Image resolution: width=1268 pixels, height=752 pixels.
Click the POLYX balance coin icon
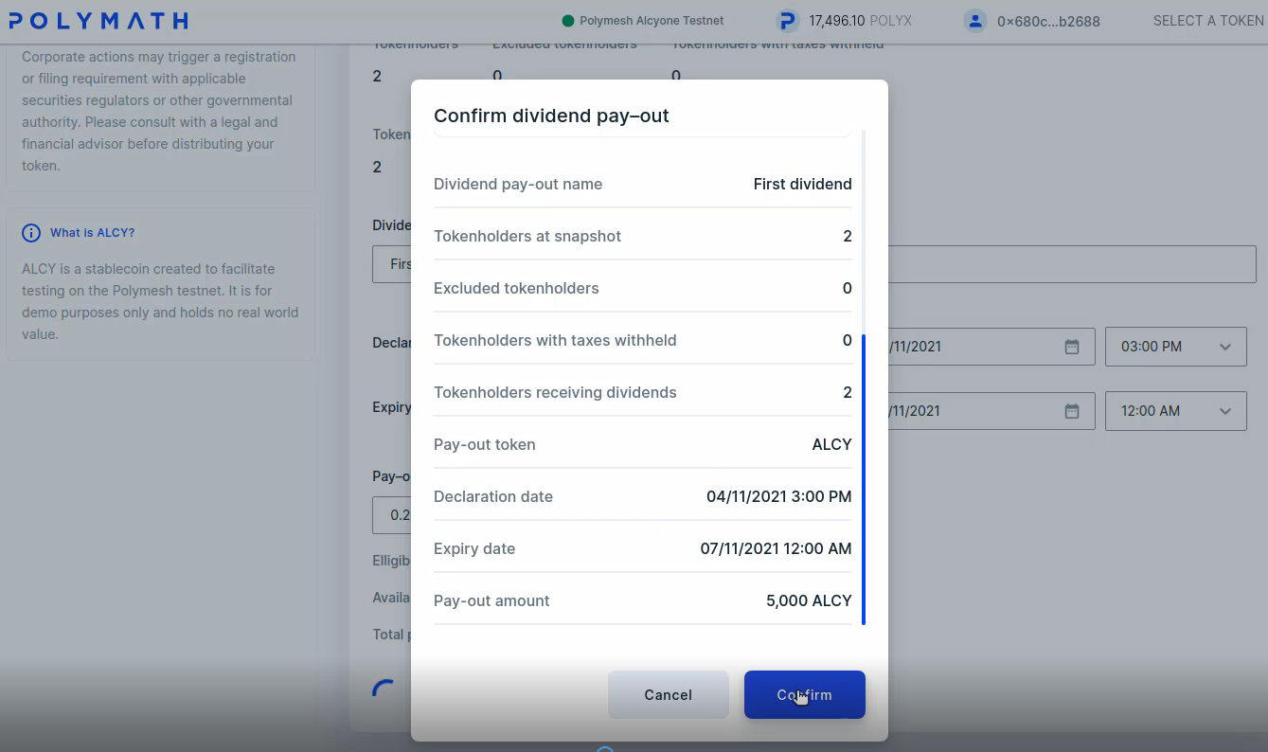point(787,21)
